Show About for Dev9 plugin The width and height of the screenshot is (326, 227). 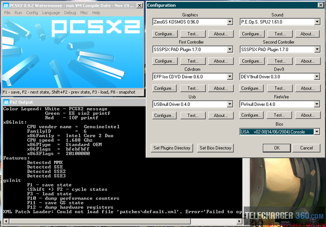click(x=308, y=88)
